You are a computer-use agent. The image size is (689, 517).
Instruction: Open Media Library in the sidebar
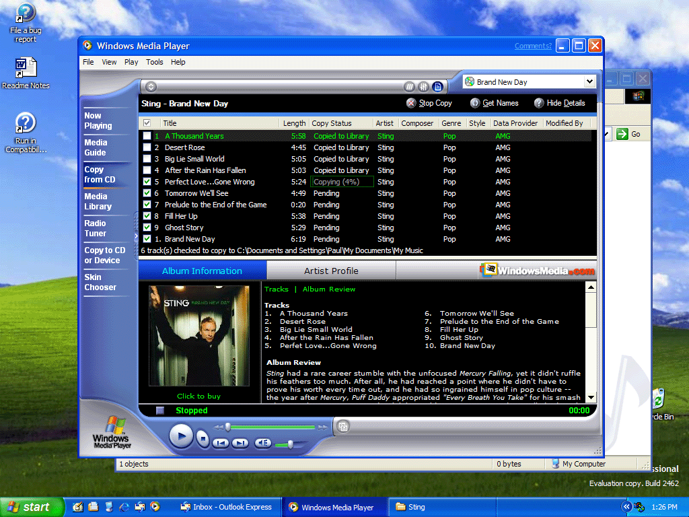[98, 201]
